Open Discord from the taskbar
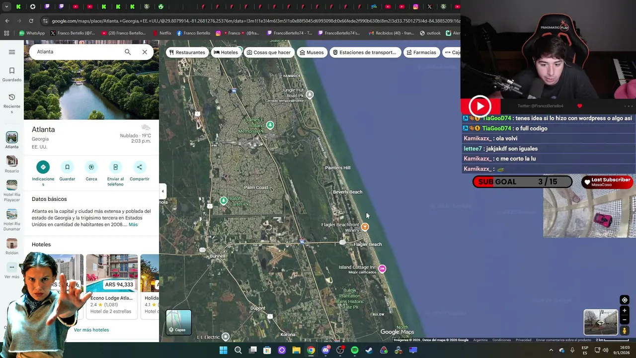Screen dimensions: 636x358 coord(325,350)
